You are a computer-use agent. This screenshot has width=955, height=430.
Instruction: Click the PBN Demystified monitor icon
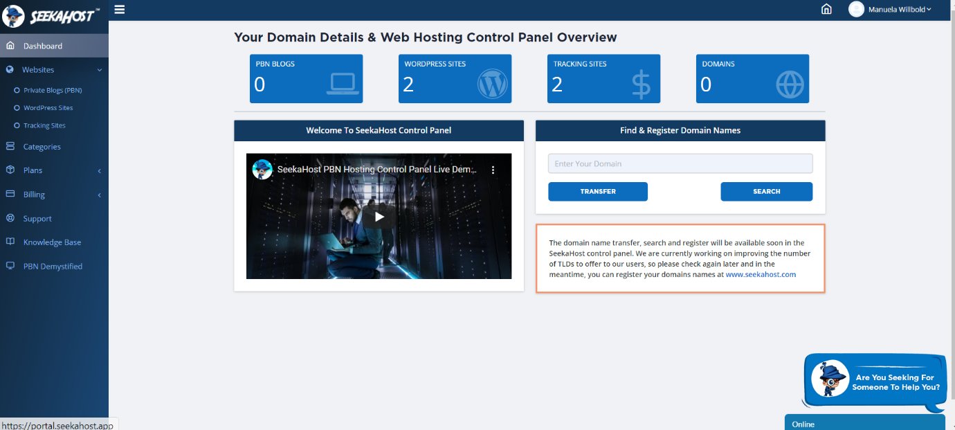coord(10,266)
